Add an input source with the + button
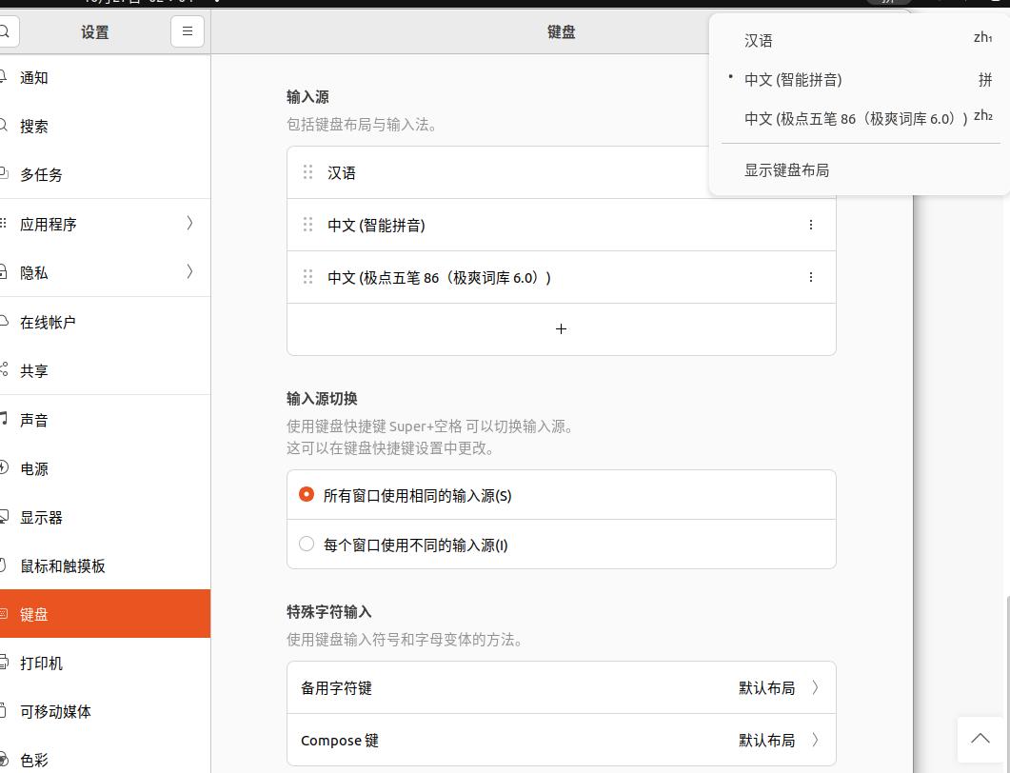This screenshot has height=773, width=1010. [x=561, y=328]
